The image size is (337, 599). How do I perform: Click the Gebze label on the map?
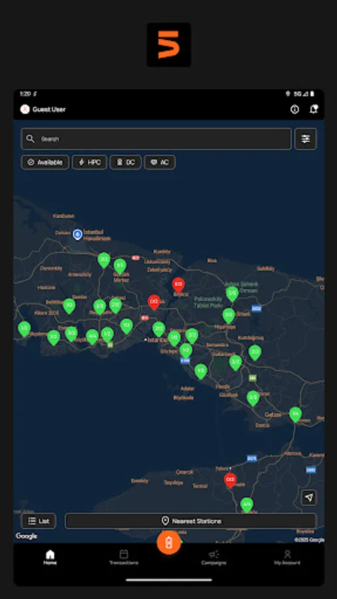pyautogui.click(x=273, y=415)
